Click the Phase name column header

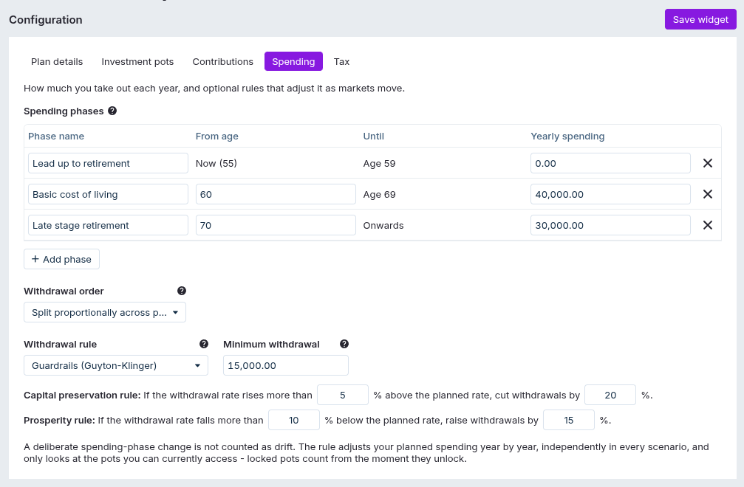pos(56,137)
